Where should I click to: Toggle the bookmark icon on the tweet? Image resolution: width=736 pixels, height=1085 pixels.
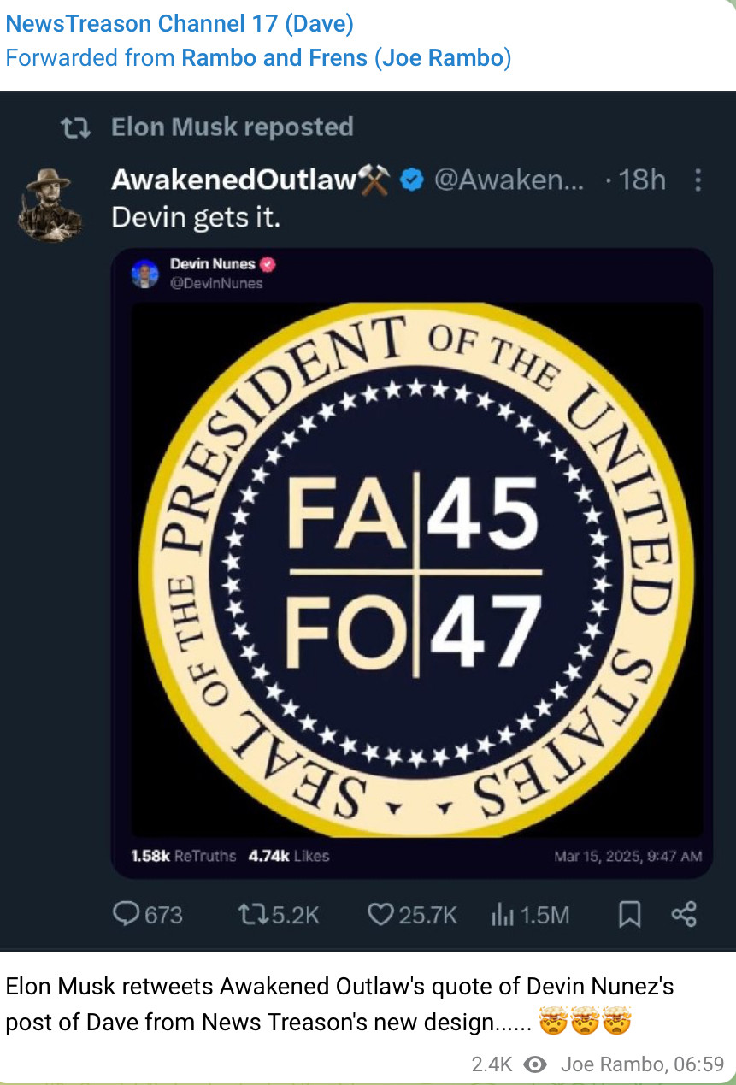[629, 914]
